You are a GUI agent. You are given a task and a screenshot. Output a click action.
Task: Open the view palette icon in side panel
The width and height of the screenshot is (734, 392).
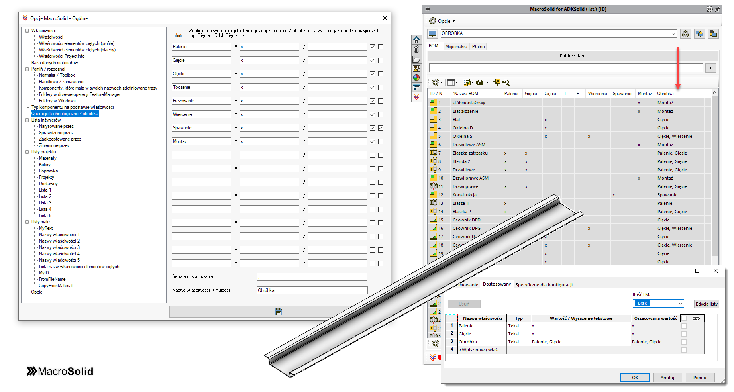click(x=416, y=69)
